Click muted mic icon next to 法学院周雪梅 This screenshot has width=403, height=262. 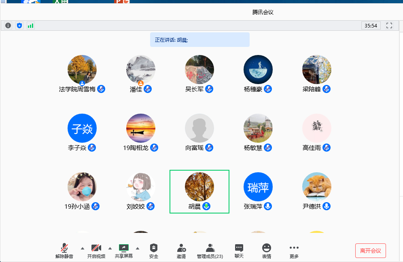point(101,89)
